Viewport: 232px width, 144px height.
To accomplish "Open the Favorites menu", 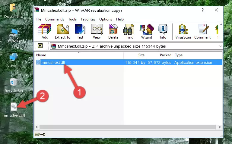I will 88,19.
